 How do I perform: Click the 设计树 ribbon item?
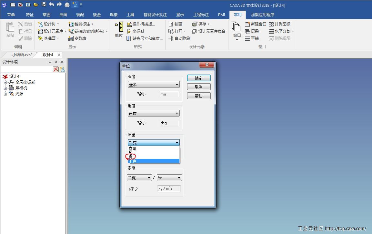point(48,24)
